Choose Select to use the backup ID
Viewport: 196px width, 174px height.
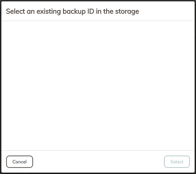(177, 161)
